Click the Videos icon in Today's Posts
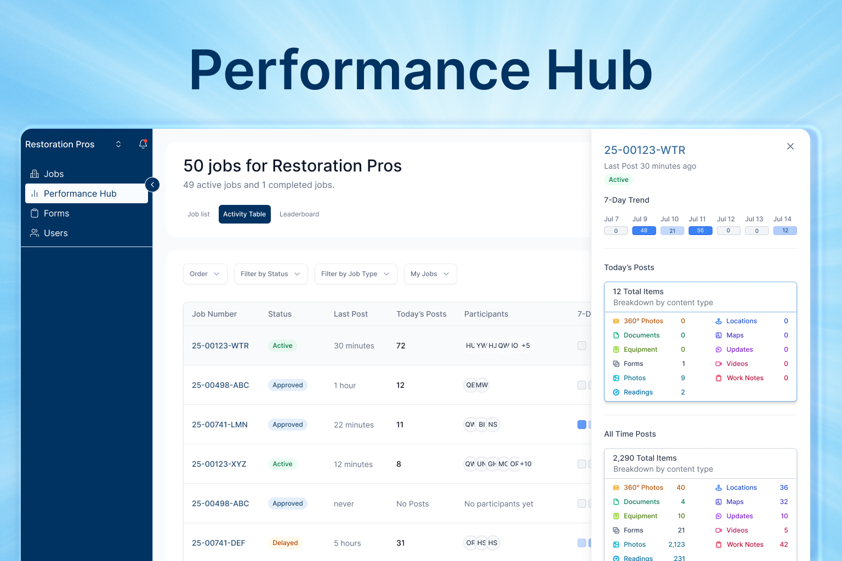Image resolution: width=842 pixels, height=561 pixels. coord(719,364)
